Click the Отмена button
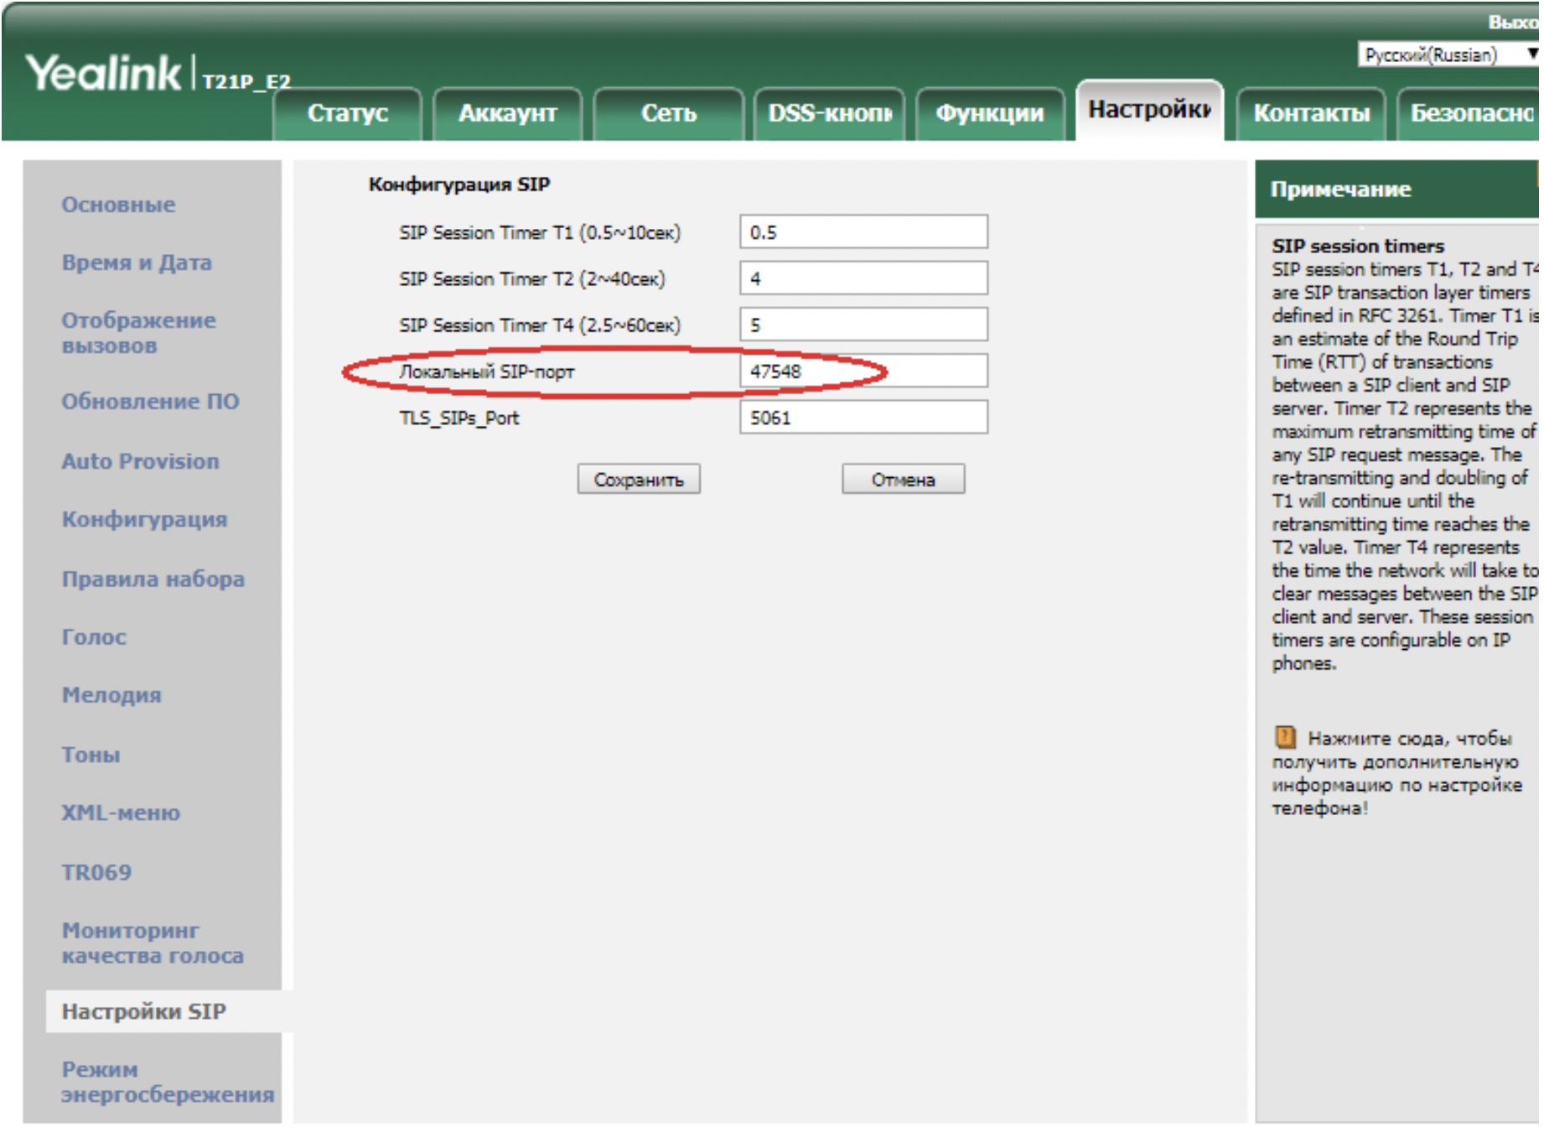The height and width of the screenshot is (1127, 1544). (x=903, y=480)
